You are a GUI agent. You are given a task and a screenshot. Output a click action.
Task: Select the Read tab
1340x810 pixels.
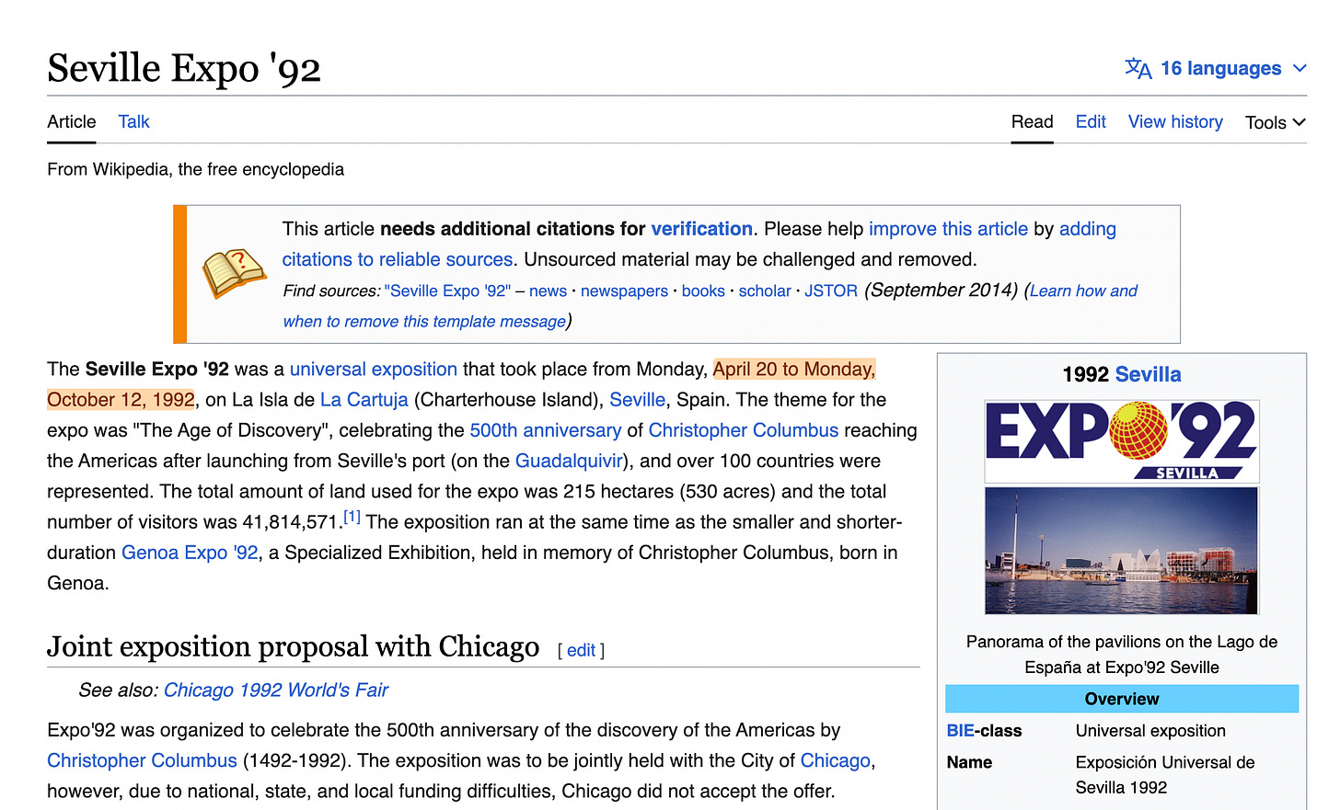coord(1032,122)
